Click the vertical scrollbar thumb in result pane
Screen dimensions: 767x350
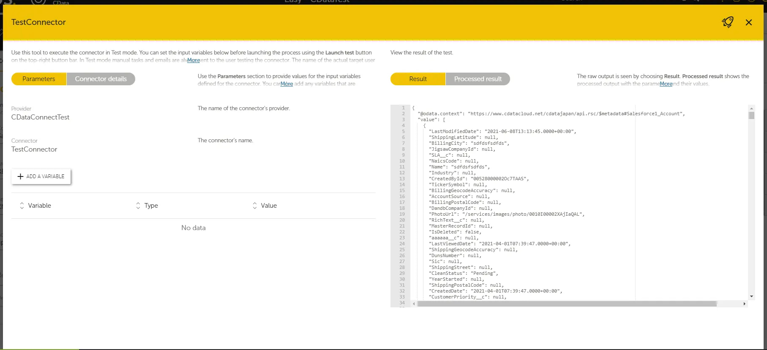point(751,115)
